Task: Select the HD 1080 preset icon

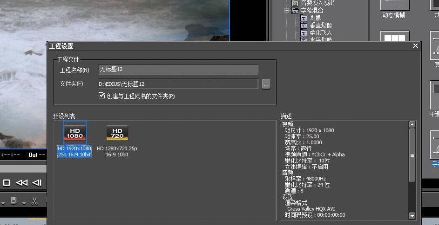Action: click(75, 133)
